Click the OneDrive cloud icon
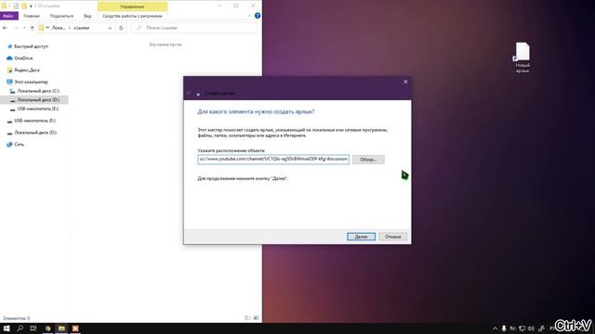Screen dimensions: 595x334 click(x=9, y=58)
